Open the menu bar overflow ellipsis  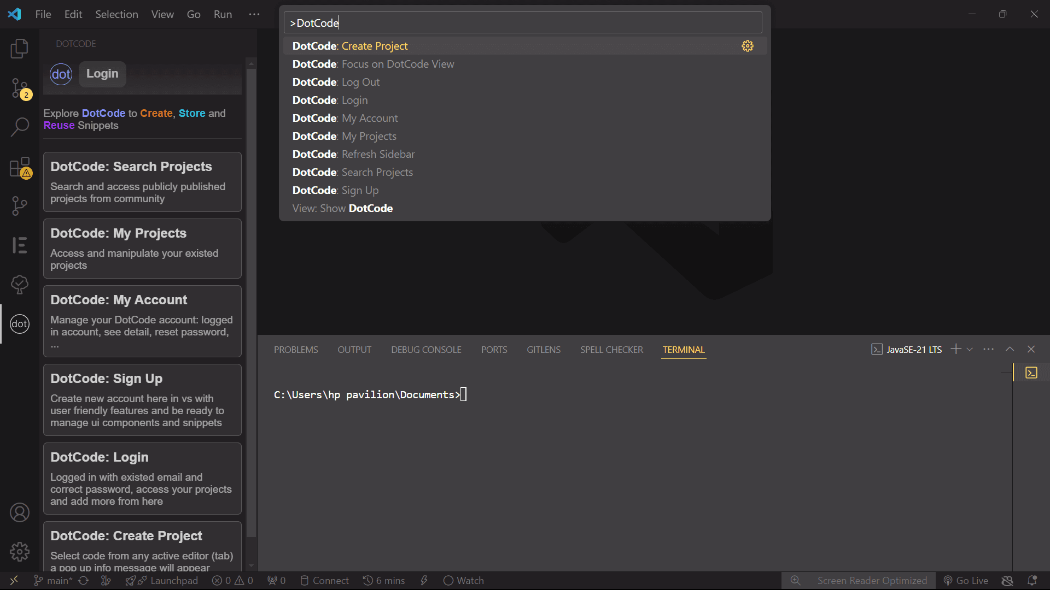[254, 14]
